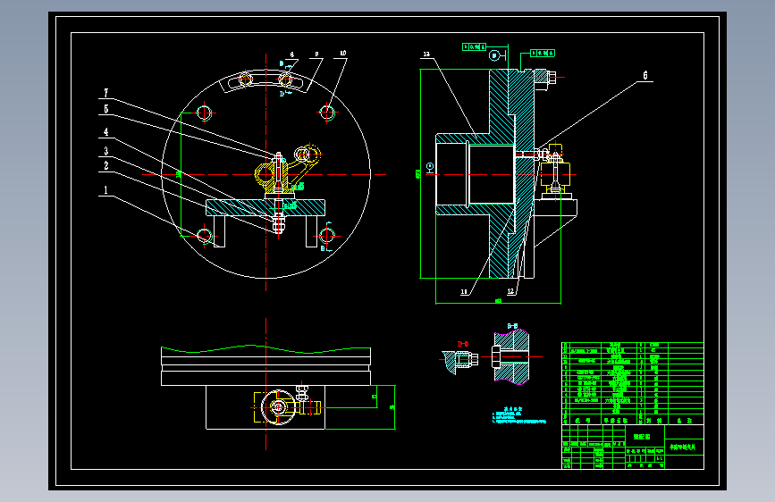Viewport: 775px width, 502px height.
Task: Select part callout number 1
Action: (x=105, y=190)
